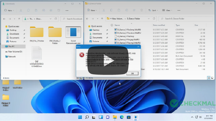Viewport: 216px width, 121px height.
Task: Open See more ellipsis in Downloads window
Action: (67, 10)
